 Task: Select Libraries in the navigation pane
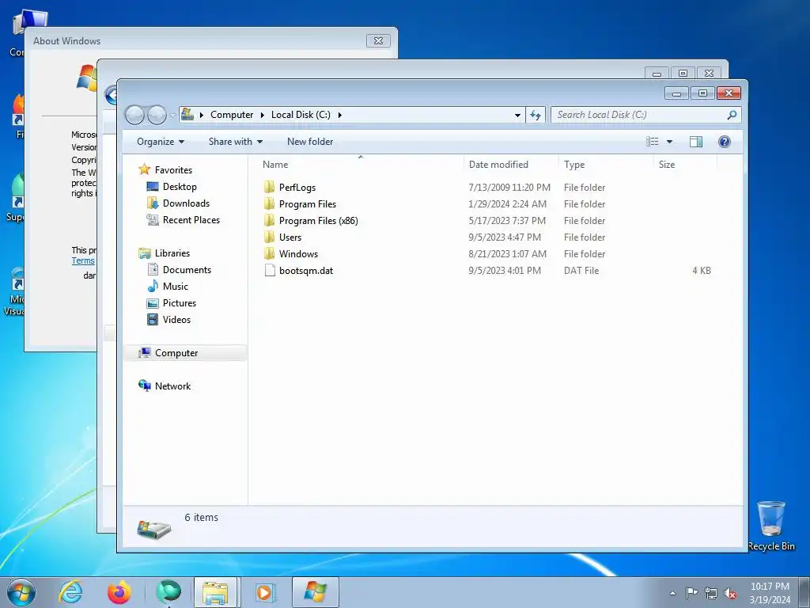[172, 253]
